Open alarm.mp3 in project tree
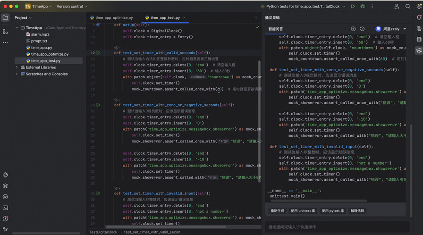Screen dimensions: 423x235 pyautogui.click(x=40, y=34)
